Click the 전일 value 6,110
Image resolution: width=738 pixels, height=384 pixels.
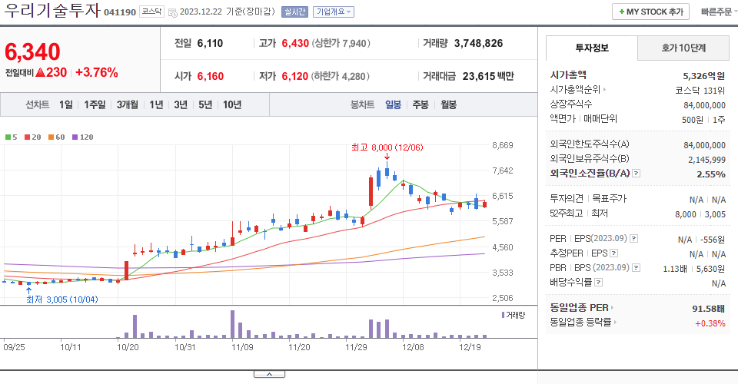click(210, 43)
